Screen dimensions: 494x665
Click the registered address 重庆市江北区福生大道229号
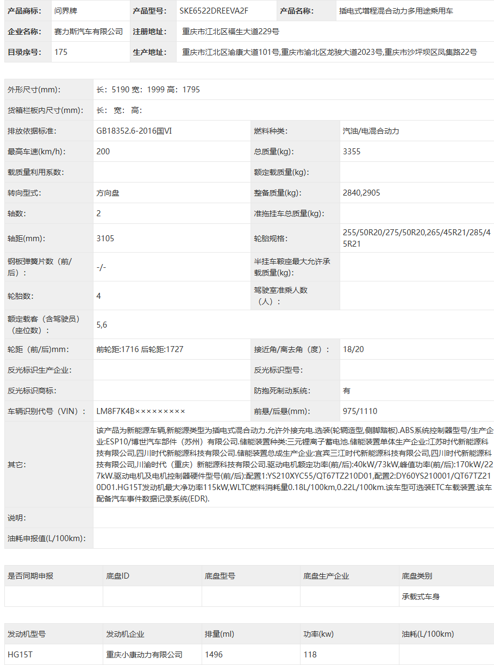231,32
